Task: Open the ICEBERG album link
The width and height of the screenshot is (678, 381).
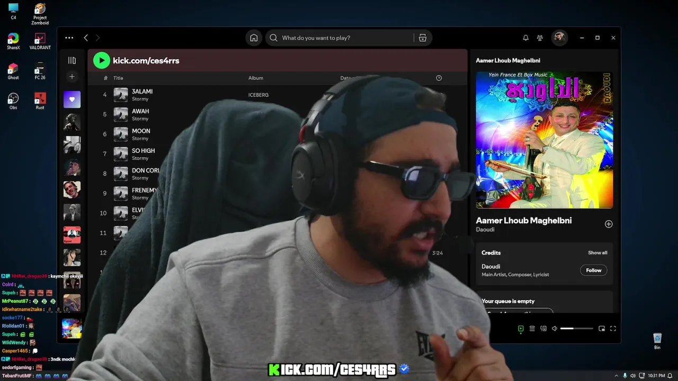Action: click(x=258, y=95)
